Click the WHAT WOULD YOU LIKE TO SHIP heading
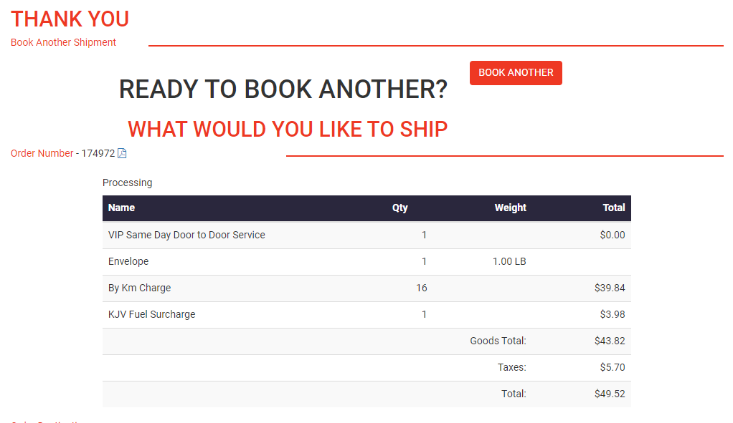Image resolution: width=733 pixels, height=423 pixels. (288, 130)
